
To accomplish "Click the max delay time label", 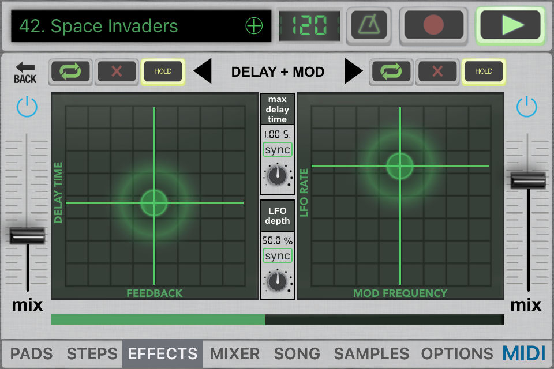I will (x=278, y=109).
